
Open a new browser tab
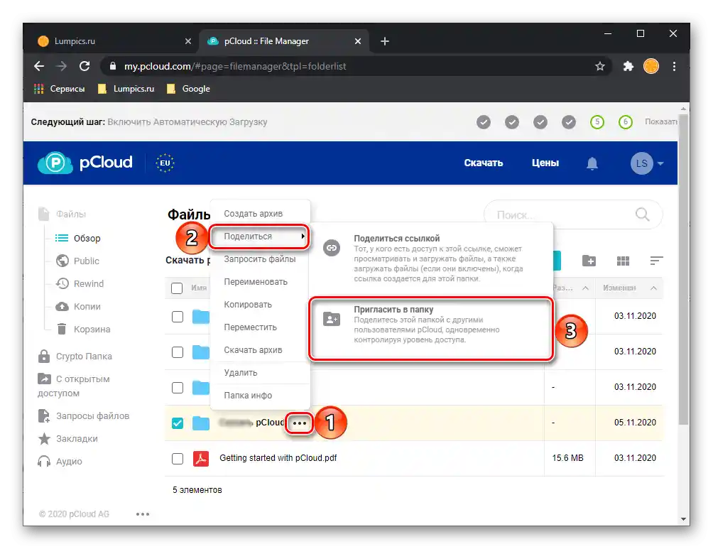coord(385,41)
